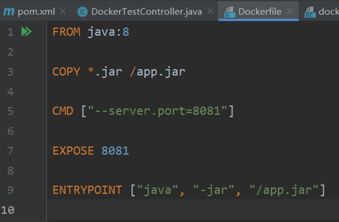Screen dimensions: 339x222
Task: Click the *.jar source pattern
Action: [105, 71]
